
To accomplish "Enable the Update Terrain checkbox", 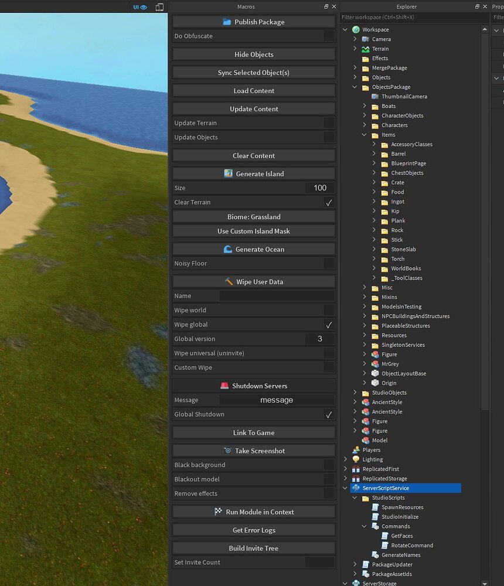I will [329, 122].
